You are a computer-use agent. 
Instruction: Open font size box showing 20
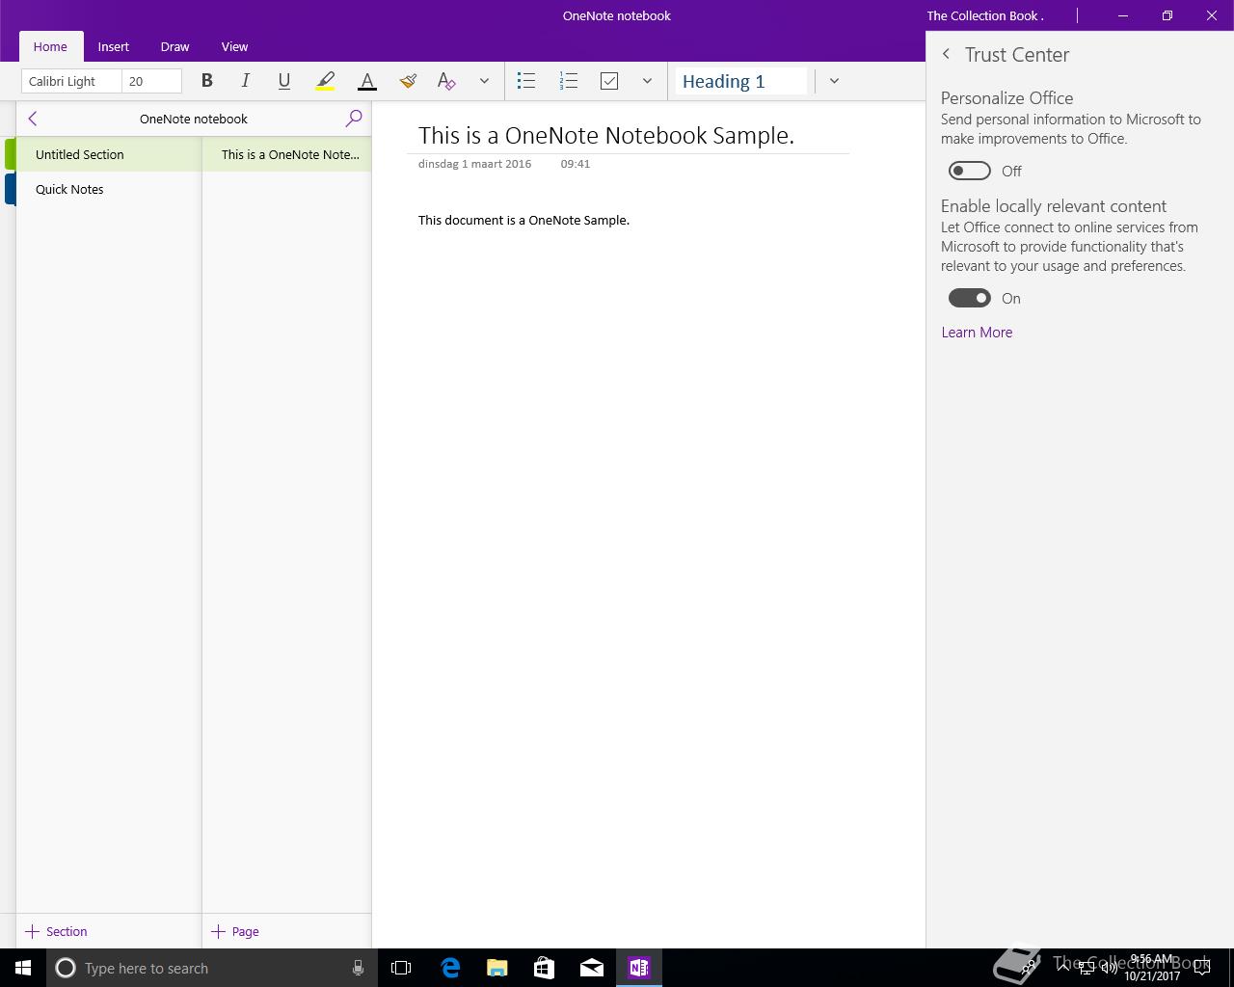(x=151, y=81)
